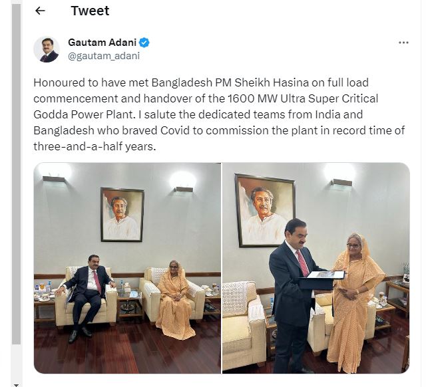
Task: Open Gautam Adani's profile picture
Action: coord(47,49)
